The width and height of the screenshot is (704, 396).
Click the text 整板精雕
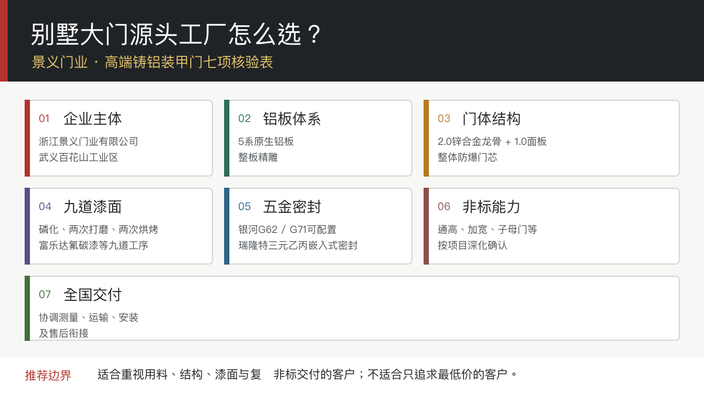coord(258,157)
